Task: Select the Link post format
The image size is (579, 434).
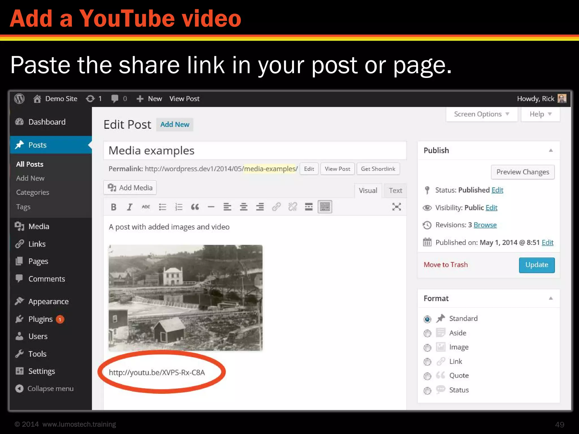Action: [427, 362]
